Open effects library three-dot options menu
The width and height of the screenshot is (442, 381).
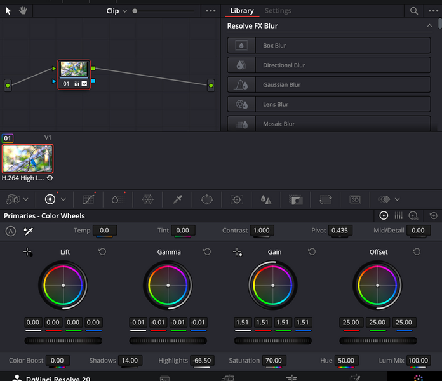tap(433, 11)
